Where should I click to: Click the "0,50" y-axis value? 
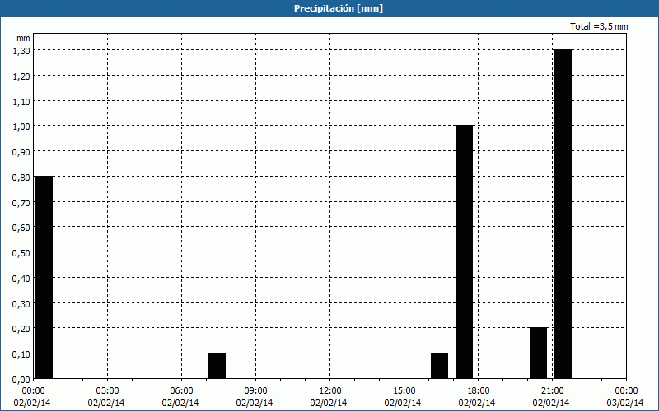point(21,252)
